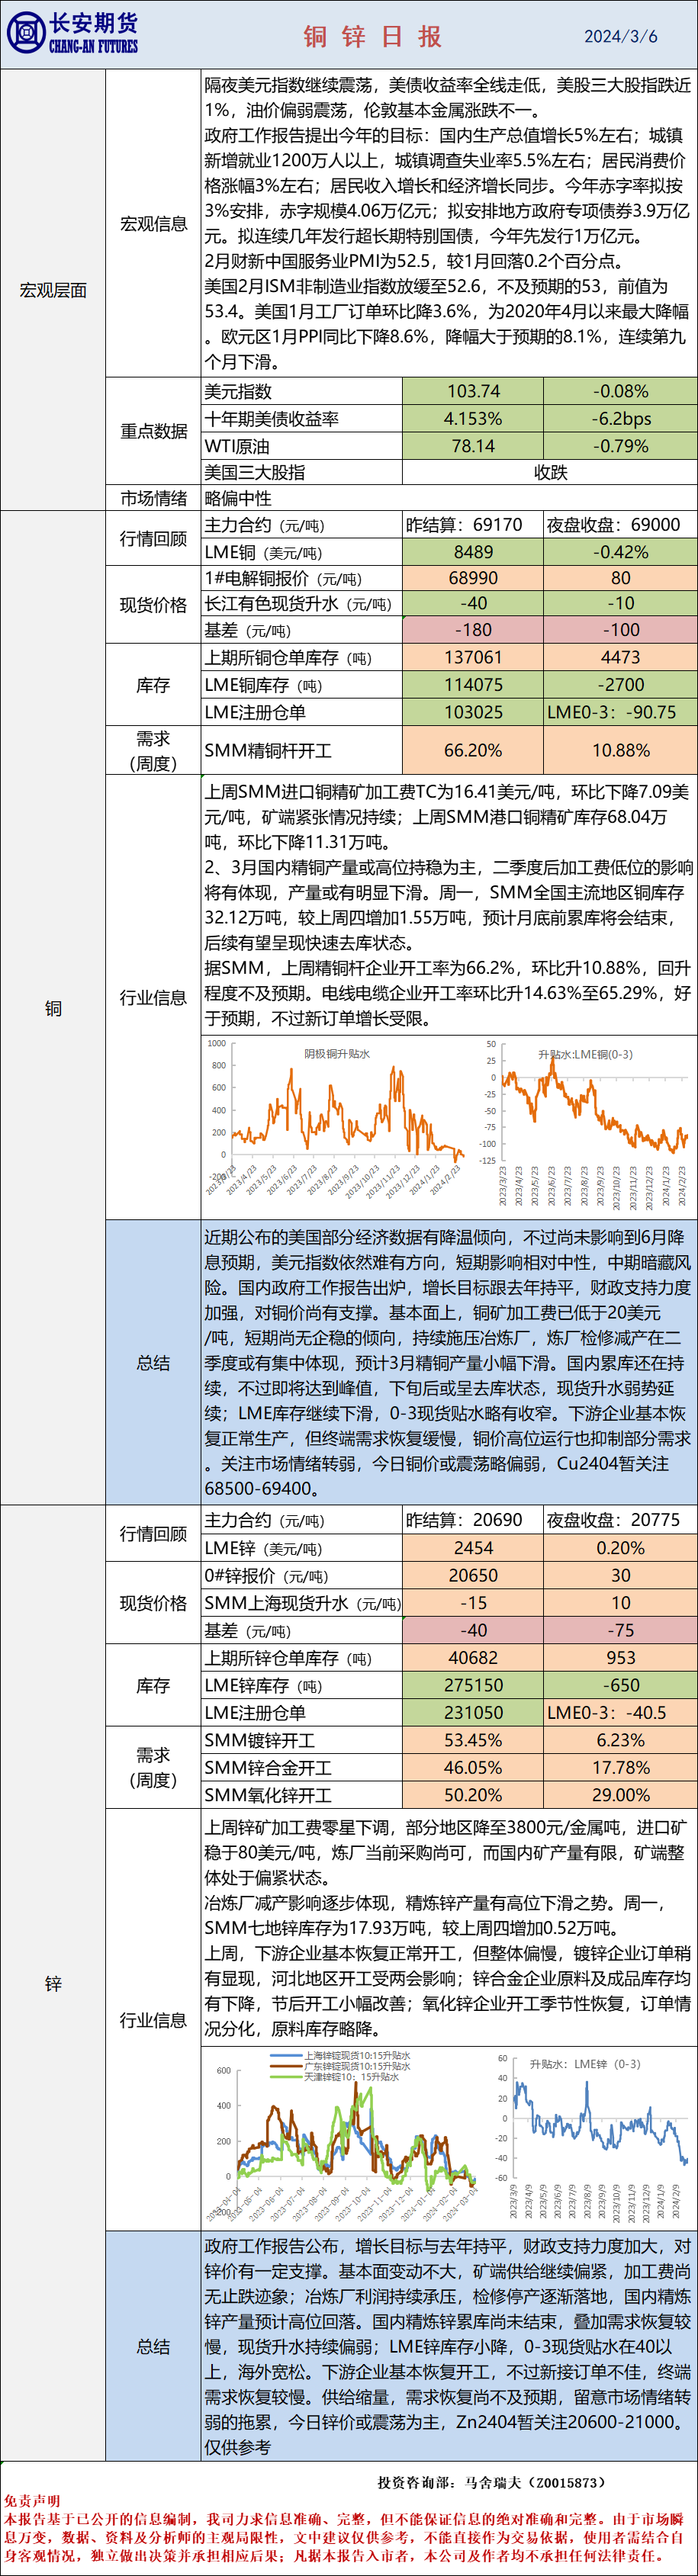Click the 上期所锌仓单库存 change 953
The height and width of the screenshot is (2576, 698).
pyautogui.click(x=620, y=1657)
